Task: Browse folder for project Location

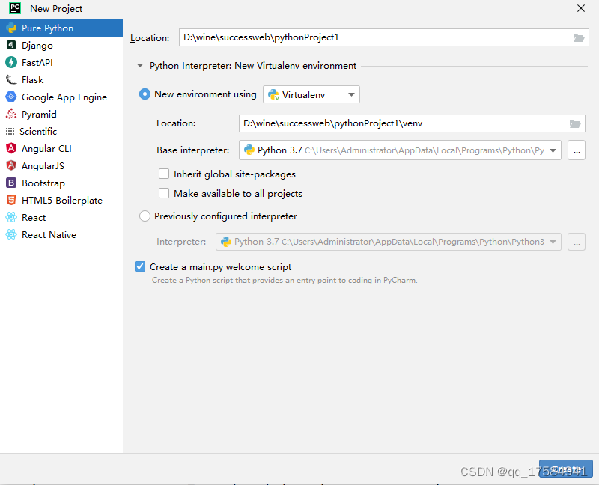Action: [579, 38]
